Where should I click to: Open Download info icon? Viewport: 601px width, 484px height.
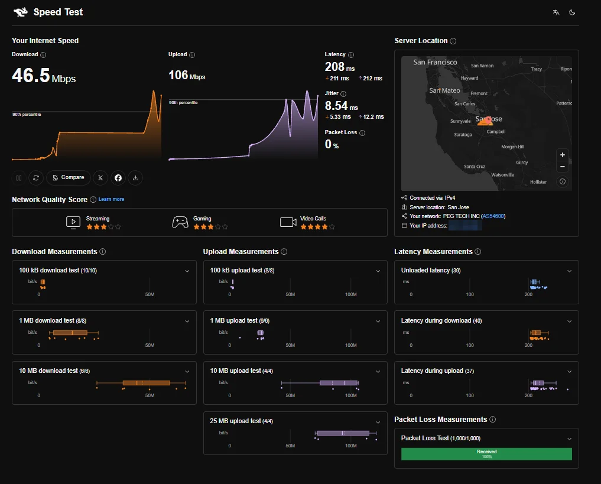point(43,55)
